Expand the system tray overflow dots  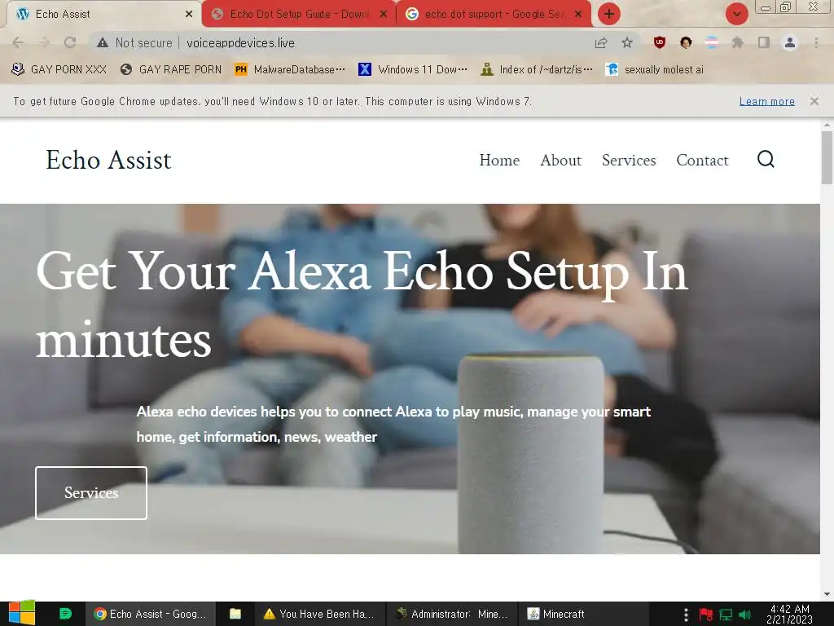(x=686, y=615)
